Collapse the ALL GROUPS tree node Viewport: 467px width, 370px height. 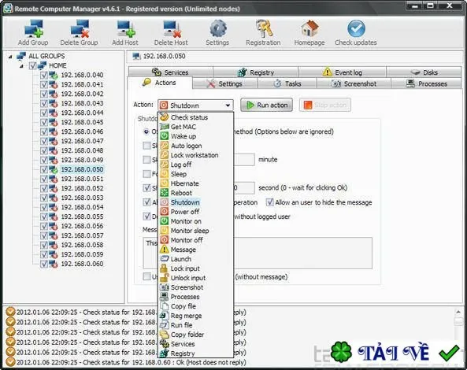click(x=10, y=56)
